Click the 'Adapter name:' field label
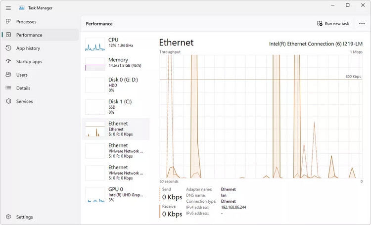This screenshot has height=225, width=371. 199,189
